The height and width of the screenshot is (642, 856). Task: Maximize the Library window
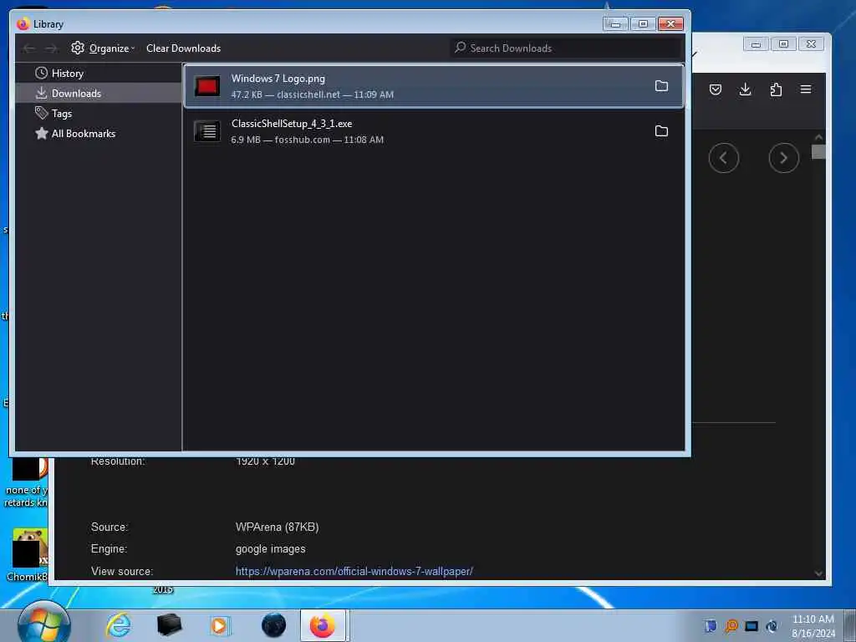click(643, 24)
